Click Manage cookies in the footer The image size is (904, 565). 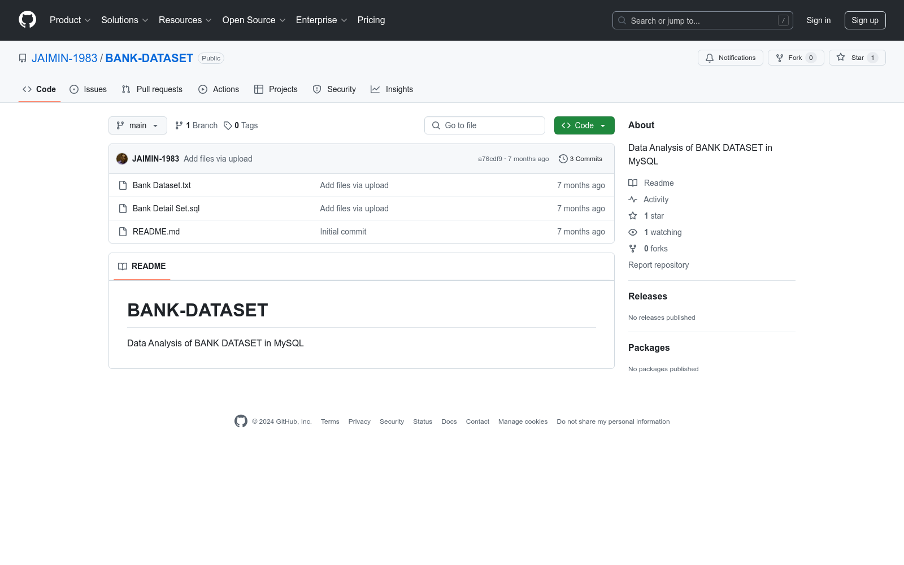pyautogui.click(x=523, y=421)
